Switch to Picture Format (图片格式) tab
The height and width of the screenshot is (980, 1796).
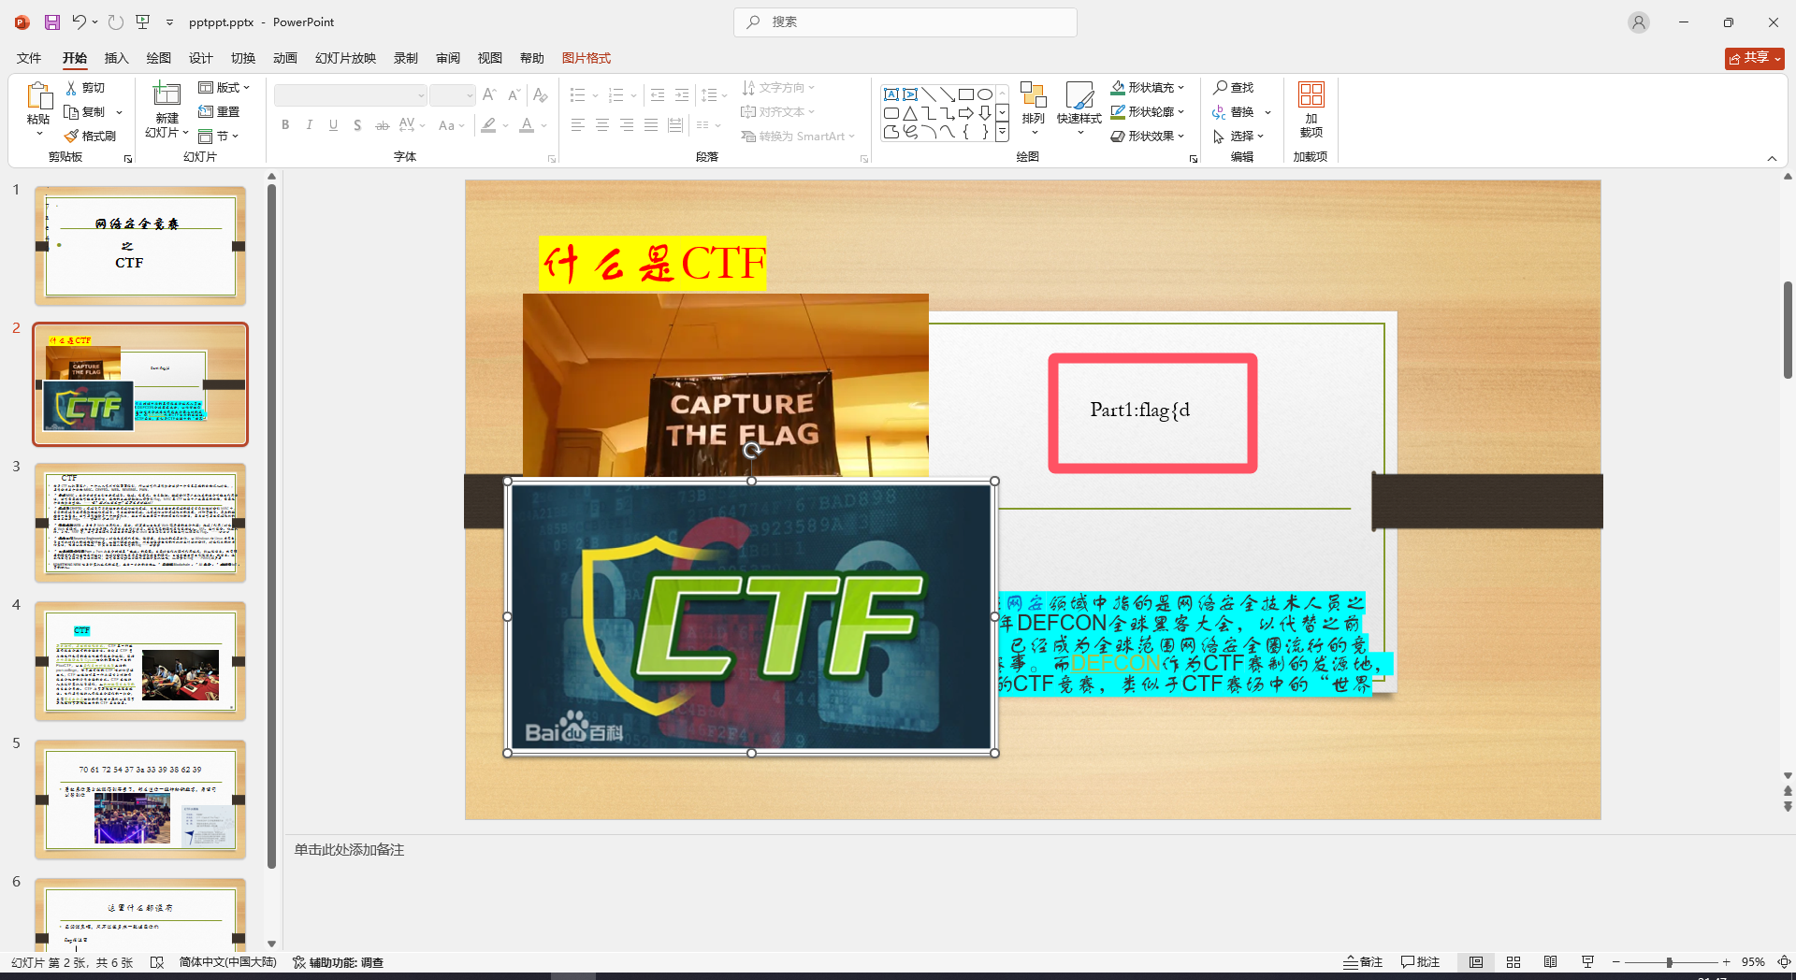(x=586, y=58)
